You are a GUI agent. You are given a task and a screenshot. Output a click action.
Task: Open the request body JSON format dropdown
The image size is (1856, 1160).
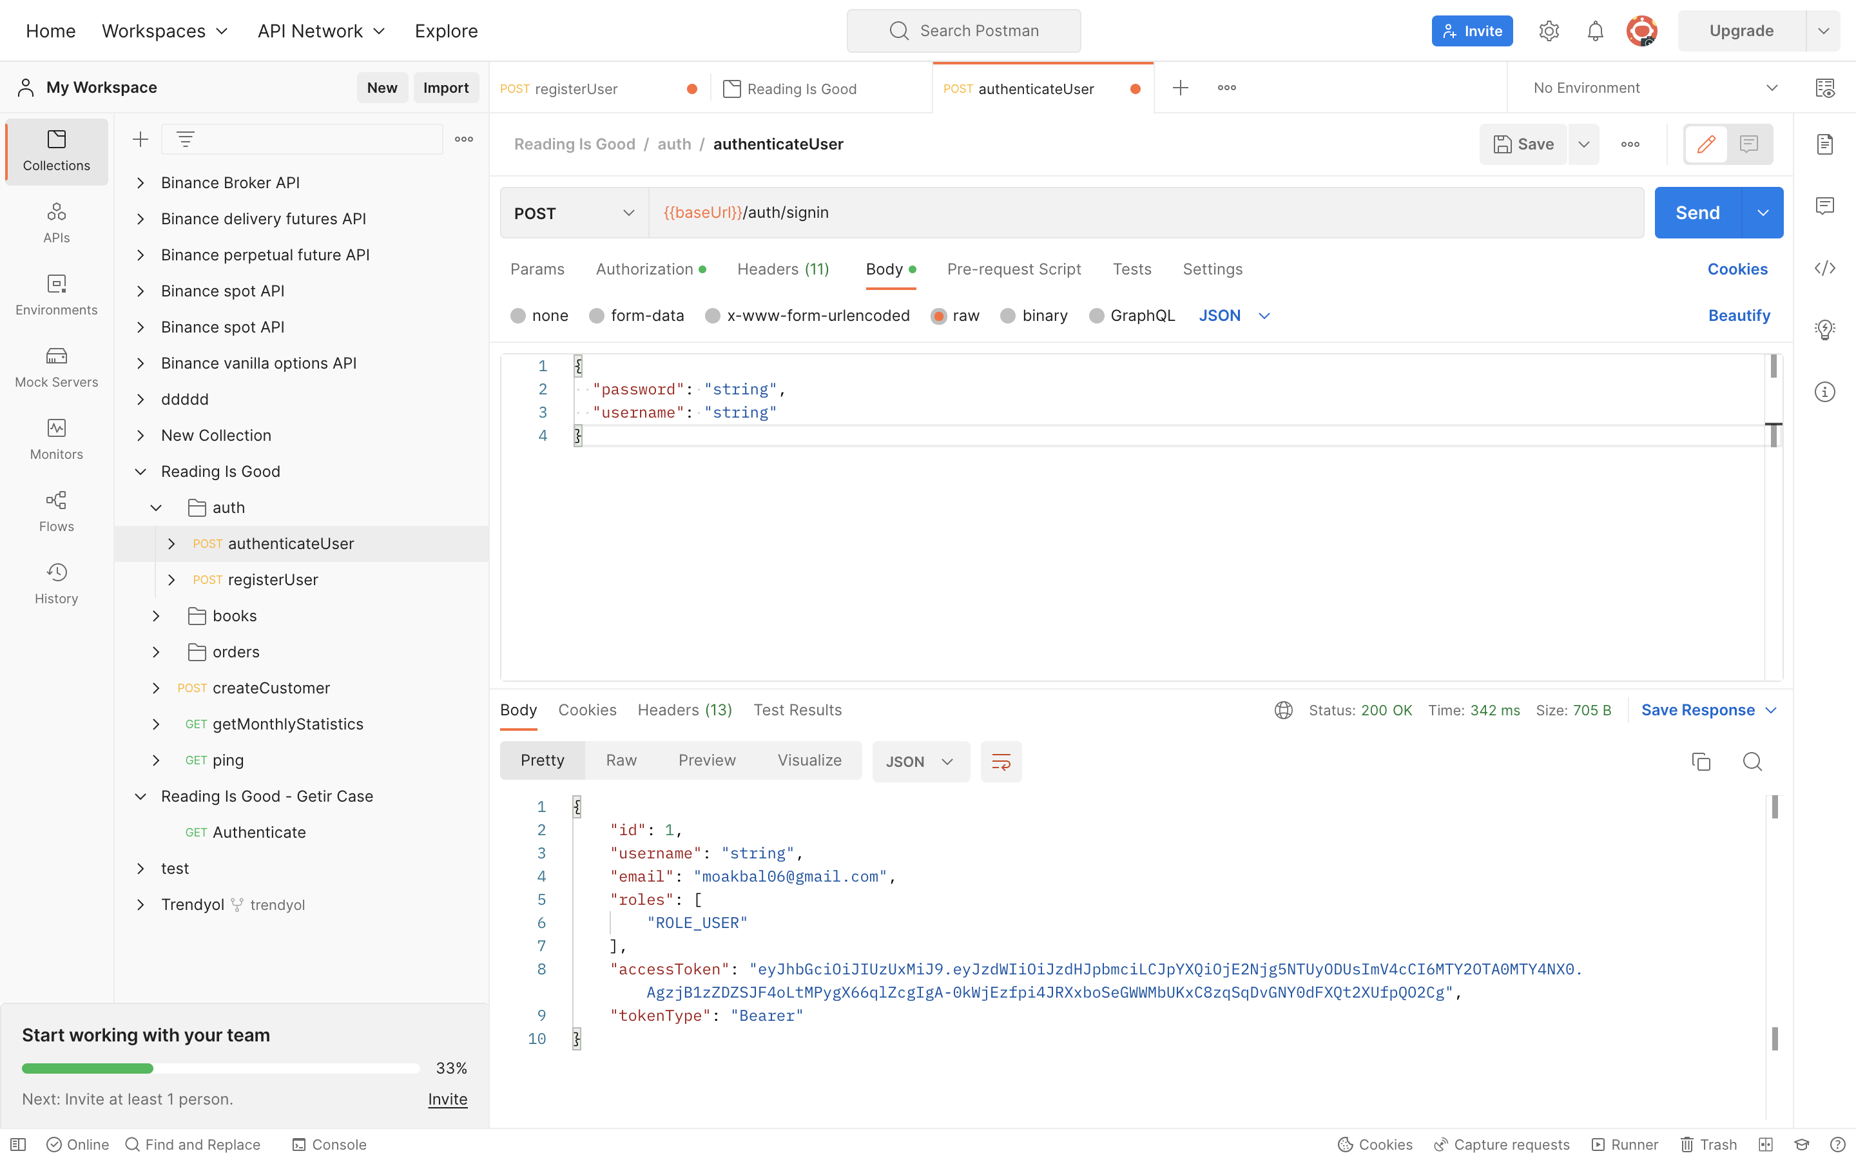pyautogui.click(x=1235, y=315)
